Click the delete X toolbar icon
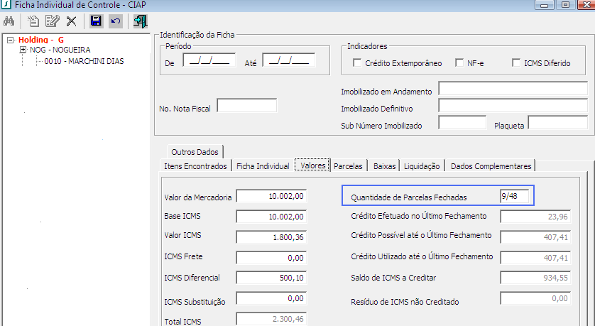595x326 pixels. tap(71, 21)
